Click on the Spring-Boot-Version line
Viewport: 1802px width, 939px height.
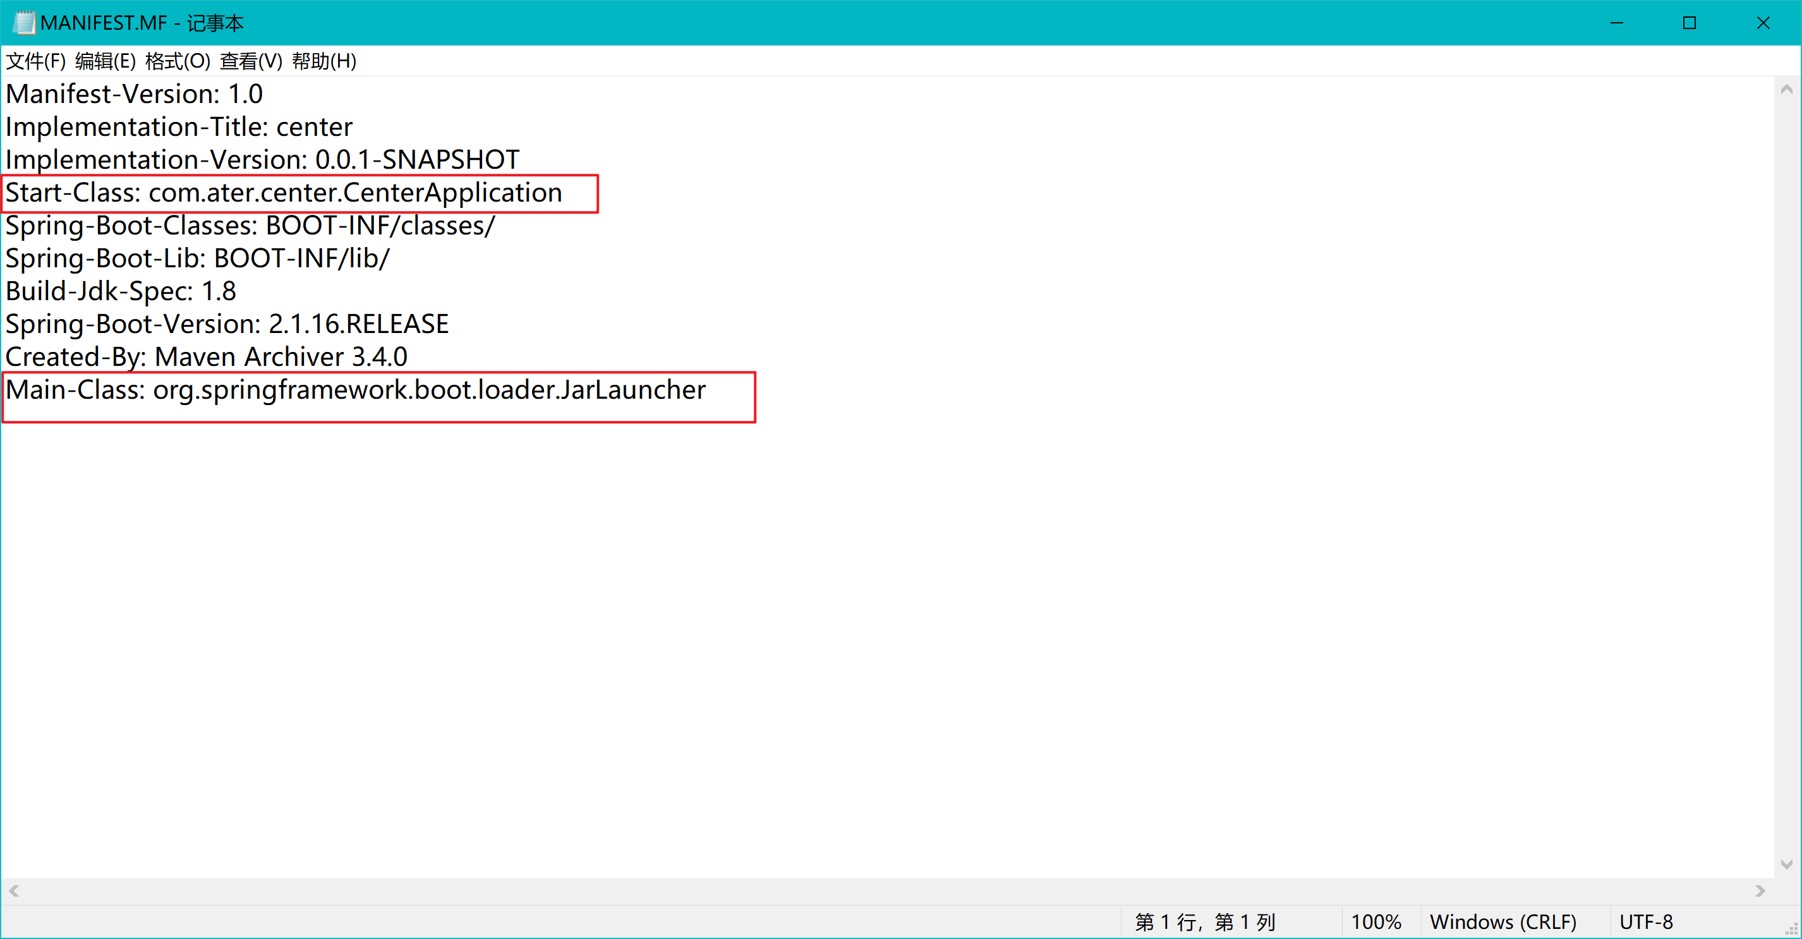coord(227,325)
